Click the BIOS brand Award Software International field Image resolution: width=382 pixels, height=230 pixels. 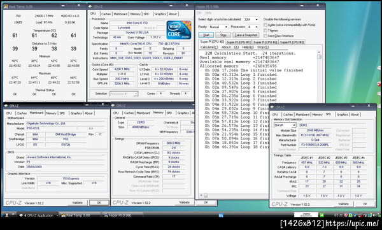(66, 157)
